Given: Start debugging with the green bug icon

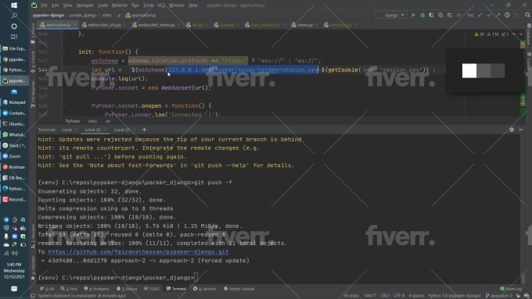Looking at the screenshot, I should [x=422, y=15].
